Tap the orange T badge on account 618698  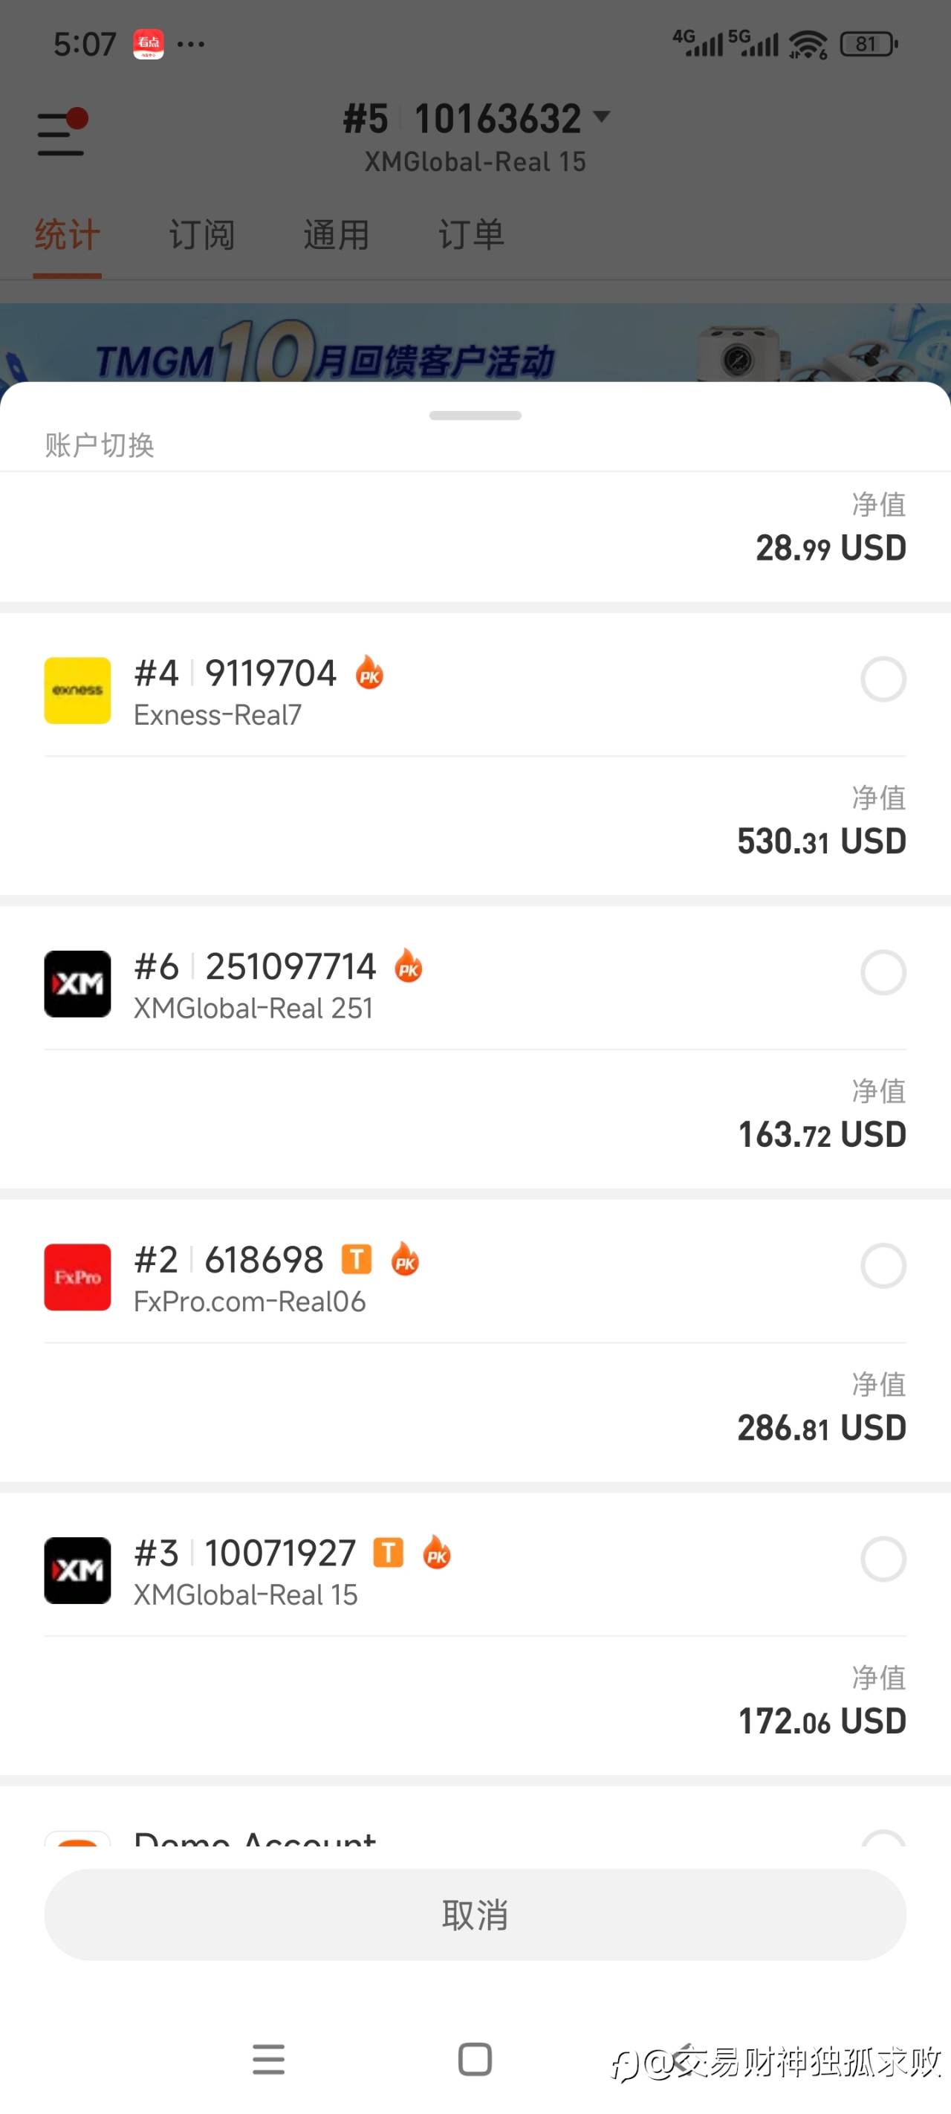356,1259
